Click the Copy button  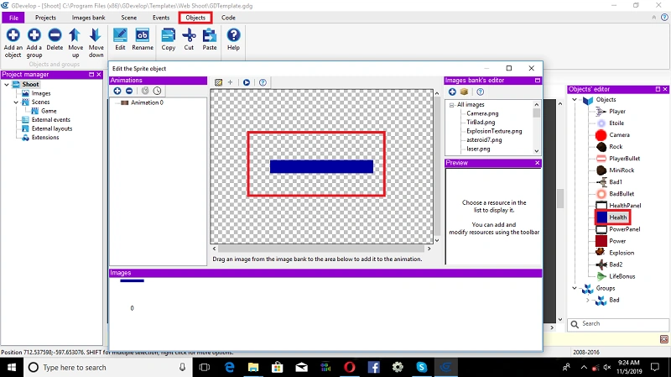click(x=169, y=39)
